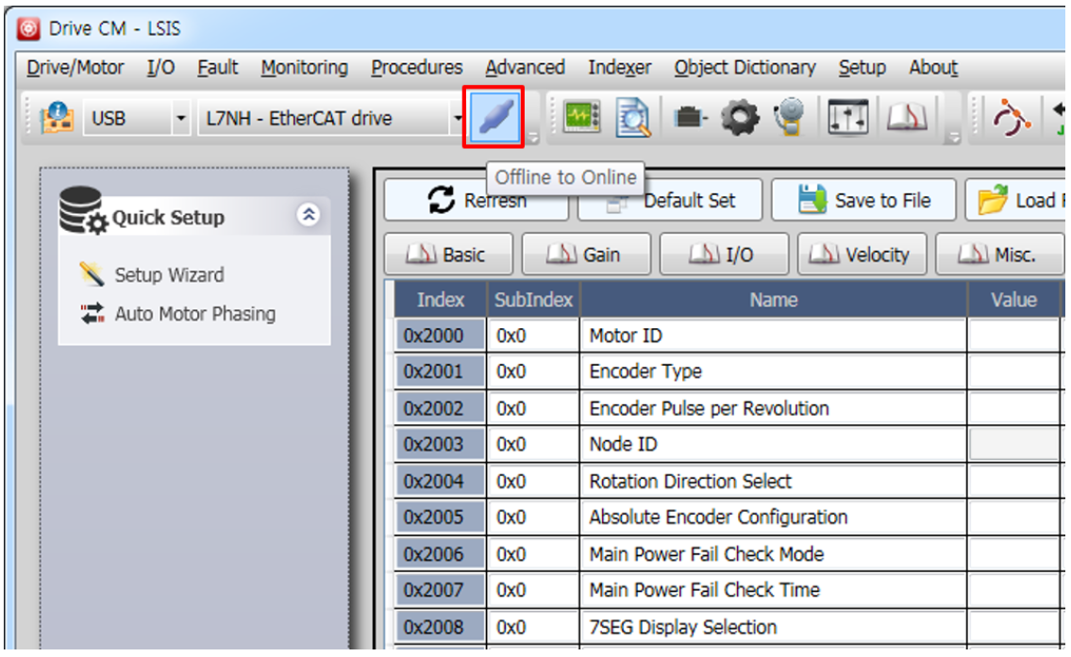Open the Monitoring menu
This screenshot has height=657, width=1071.
point(304,68)
